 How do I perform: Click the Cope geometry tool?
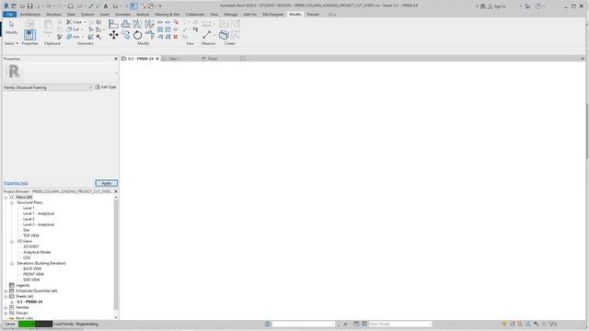[x=75, y=22]
